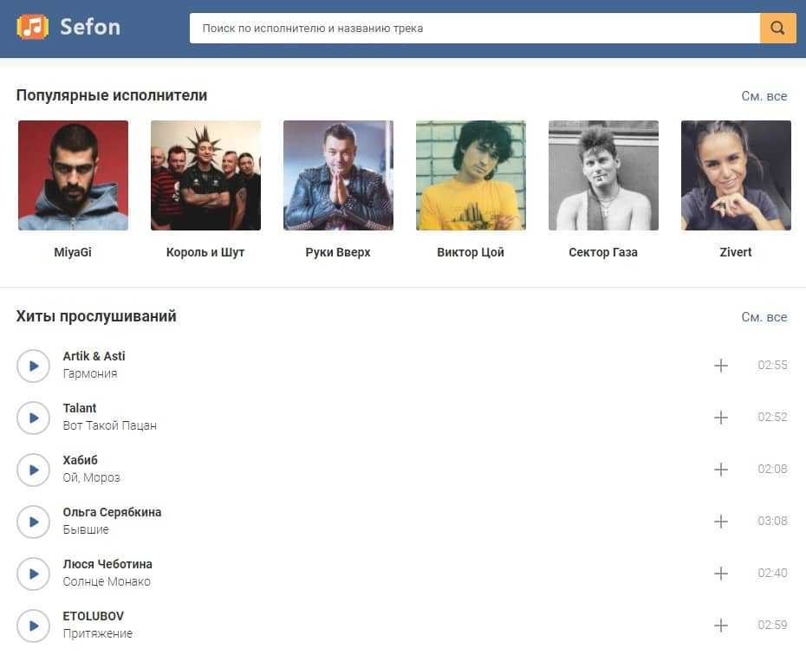Play the Artik & Asti track Гармония
The width and height of the screenshot is (806, 668).
[34, 366]
